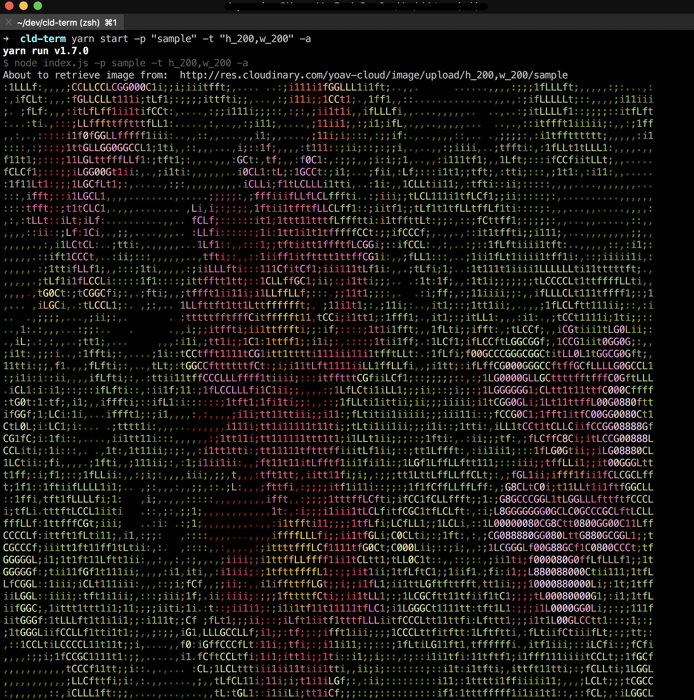Viewport: 694px width, 700px height.
Task: Click the -a flag on the prompt line
Action: click(x=305, y=39)
